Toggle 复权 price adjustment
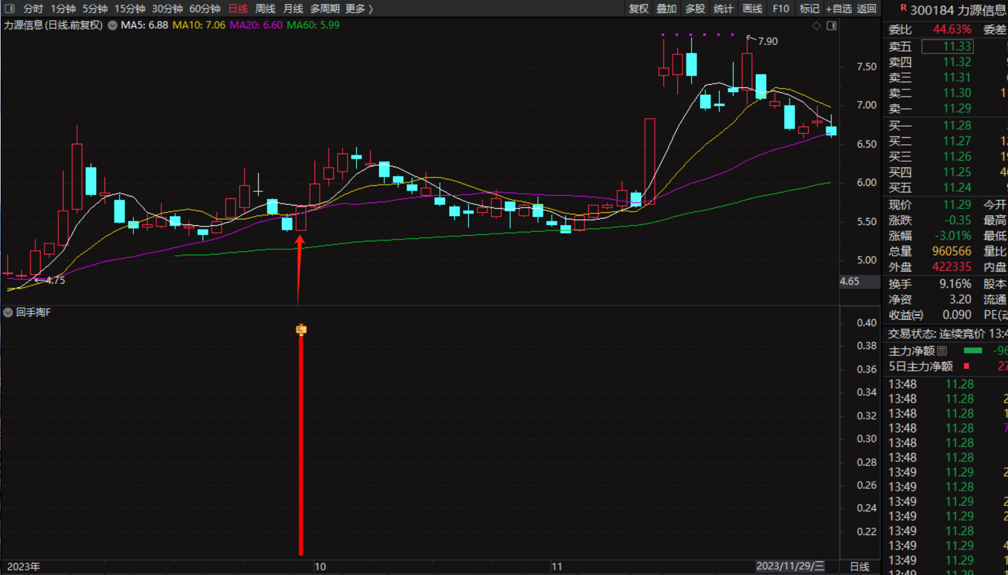This screenshot has width=1008, height=575. click(638, 8)
